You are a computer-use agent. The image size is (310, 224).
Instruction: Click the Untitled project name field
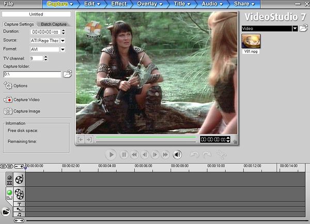pos(36,14)
